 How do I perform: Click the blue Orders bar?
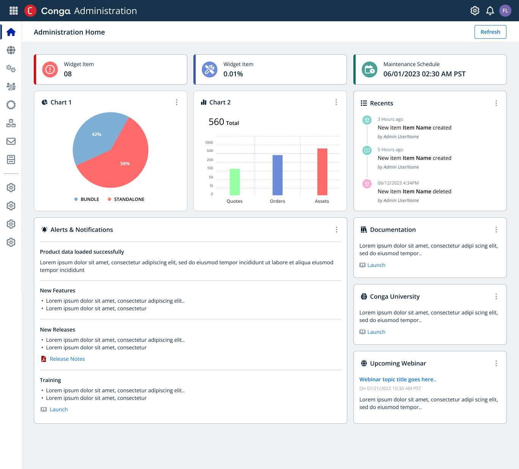click(278, 175)
